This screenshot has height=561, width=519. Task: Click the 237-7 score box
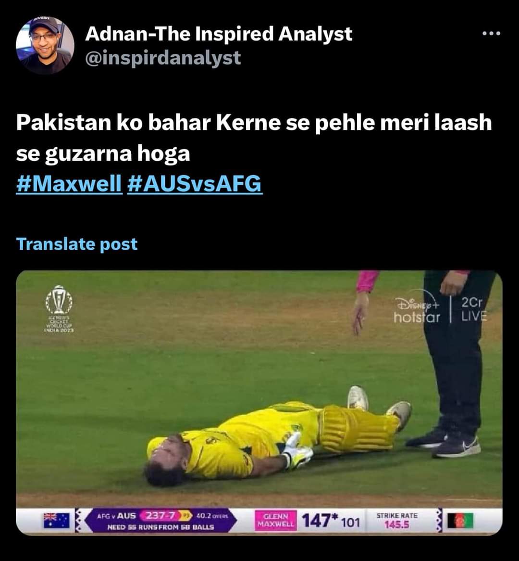pyautogui.click(x=160, y=516)
